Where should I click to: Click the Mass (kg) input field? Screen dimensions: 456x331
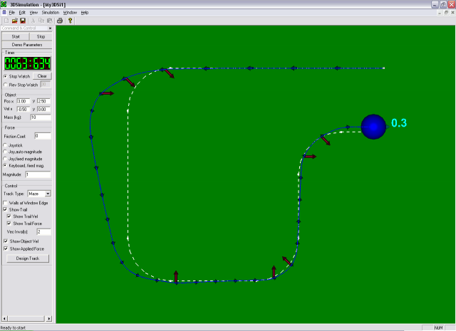pos(41,117)
